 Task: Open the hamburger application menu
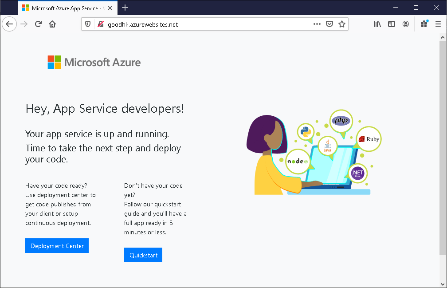[x=438, y=24]
